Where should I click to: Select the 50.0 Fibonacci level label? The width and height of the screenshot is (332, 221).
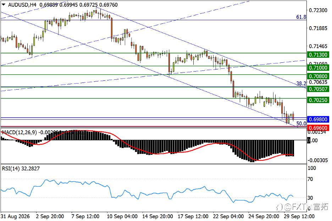[301, 124]
